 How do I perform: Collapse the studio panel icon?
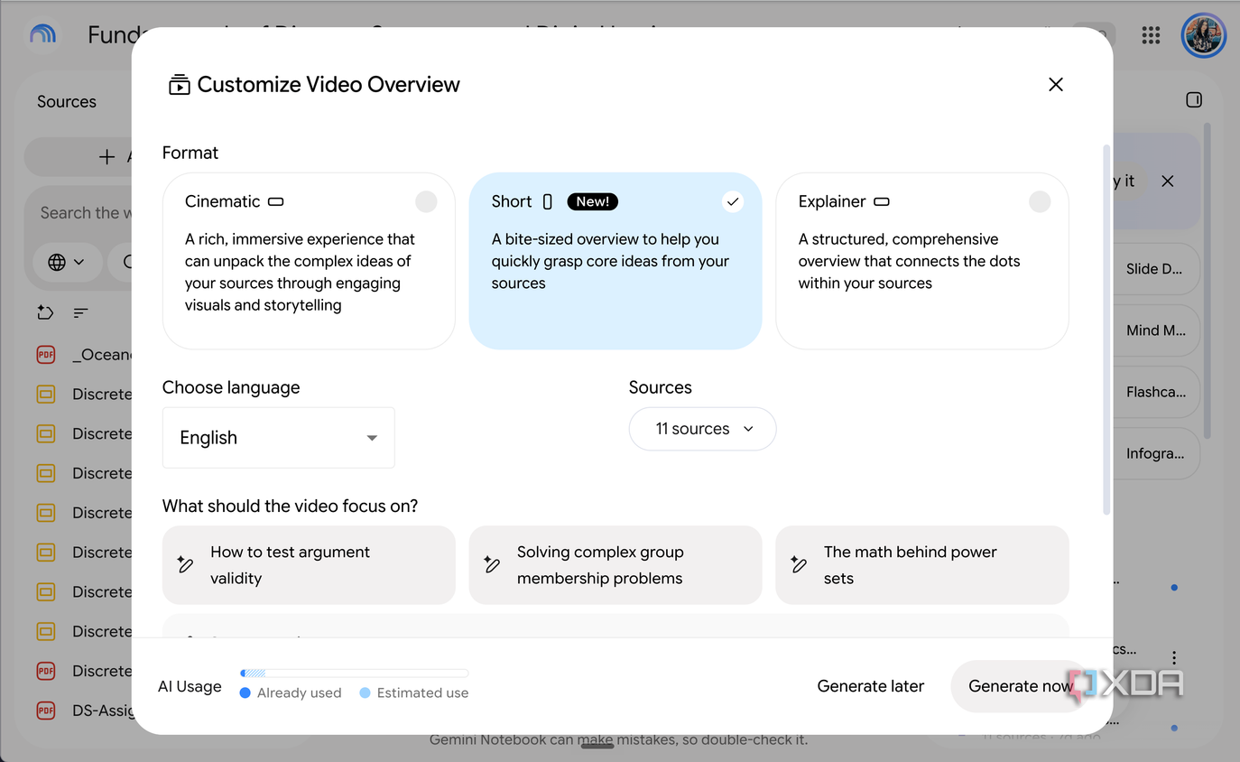click(x=1194, y=100)
